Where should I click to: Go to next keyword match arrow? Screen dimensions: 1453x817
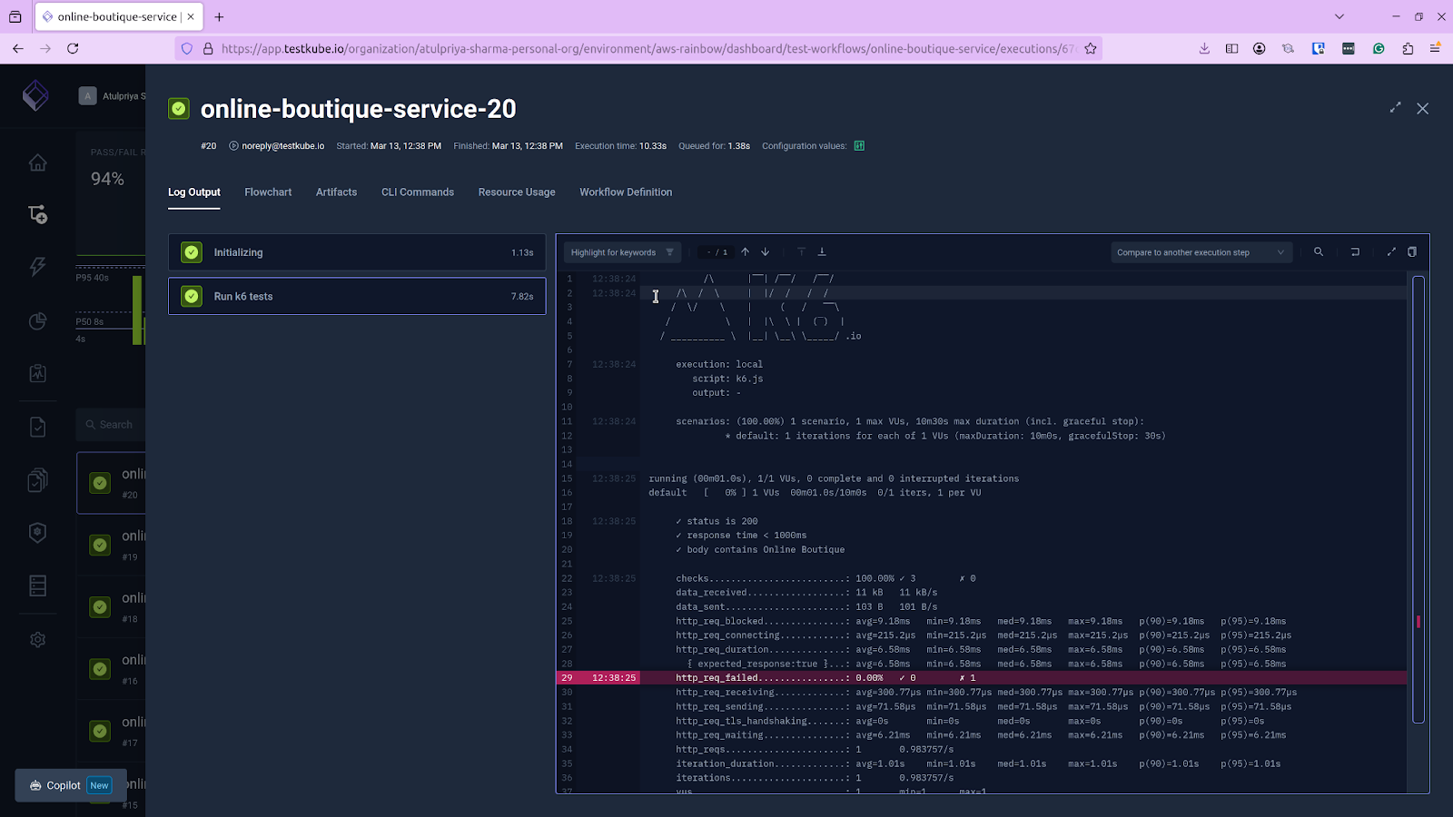(766, 251)
